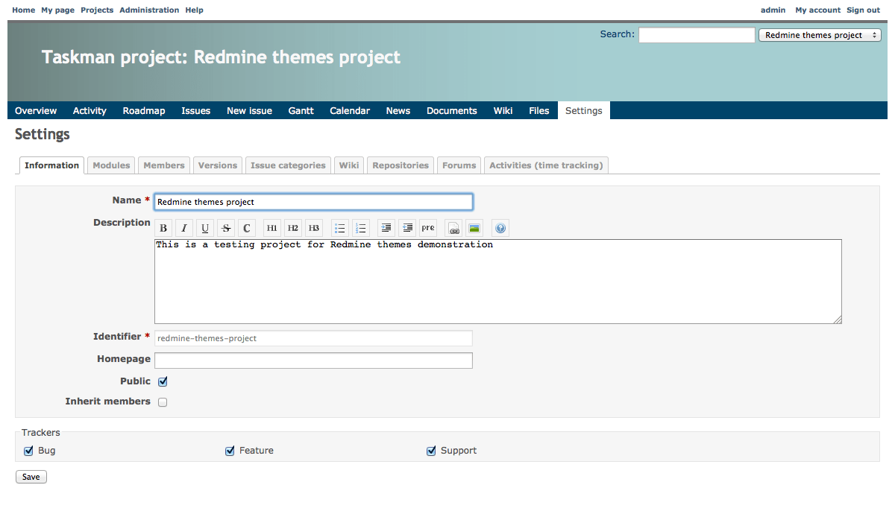Switch to the Members settings tab
The height and width of the screenshot is (511, 895).
(x=164, y=165)
